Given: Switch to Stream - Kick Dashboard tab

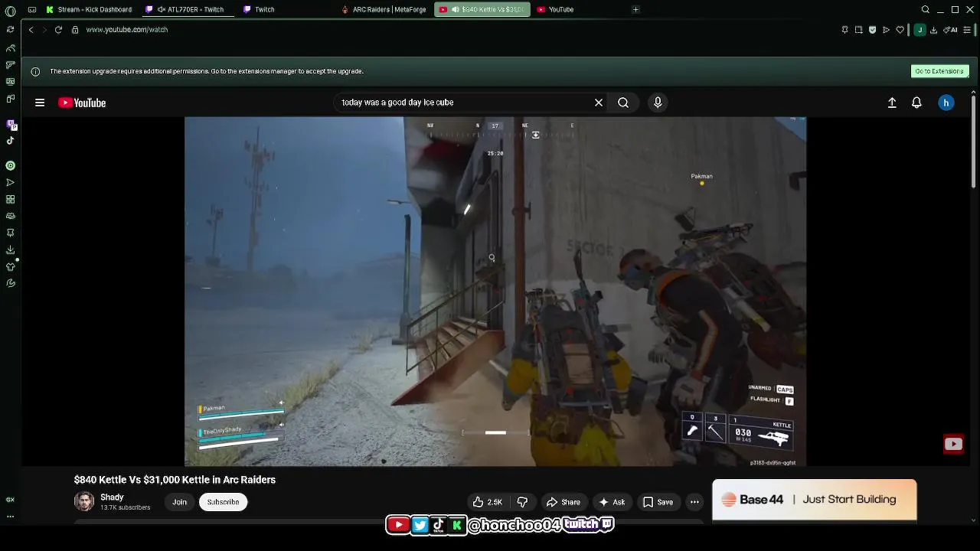Looking at the screenshot, I should (x=89, y=9).
